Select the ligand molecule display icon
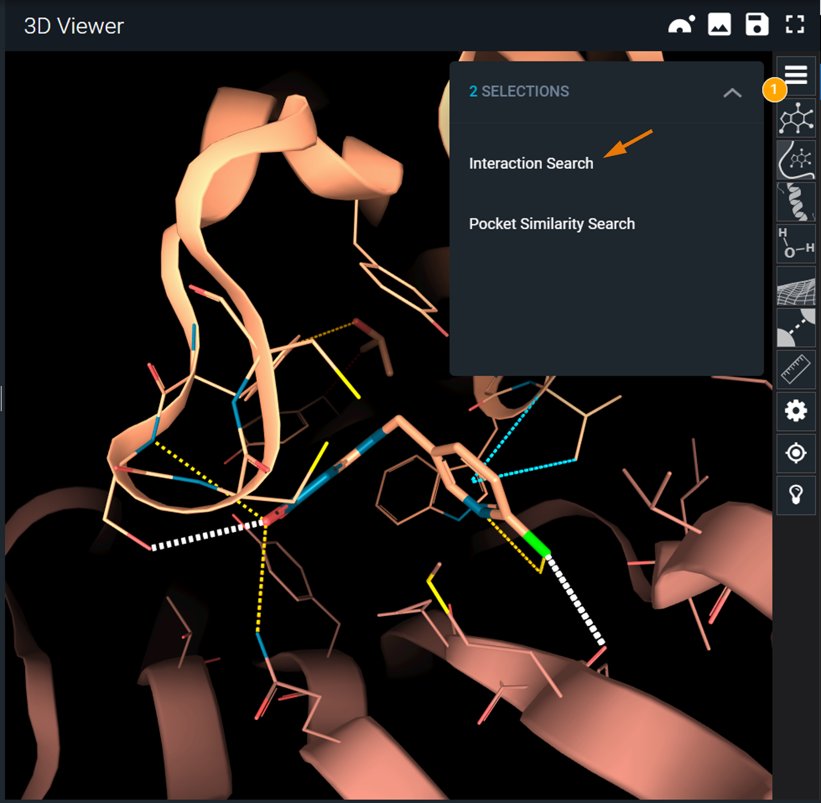The image size is (821, 803). (796, 118)
